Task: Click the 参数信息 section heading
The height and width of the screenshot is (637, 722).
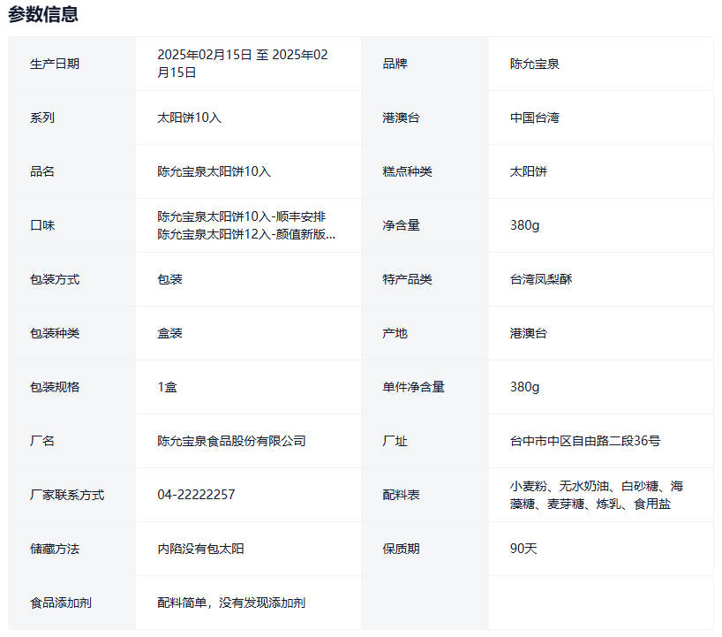Action: tap(43, 14)
